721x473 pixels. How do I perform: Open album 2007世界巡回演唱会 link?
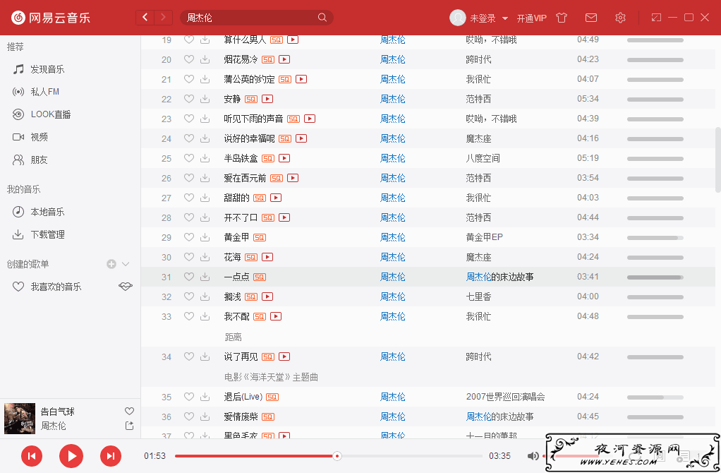tap(505, 397)
